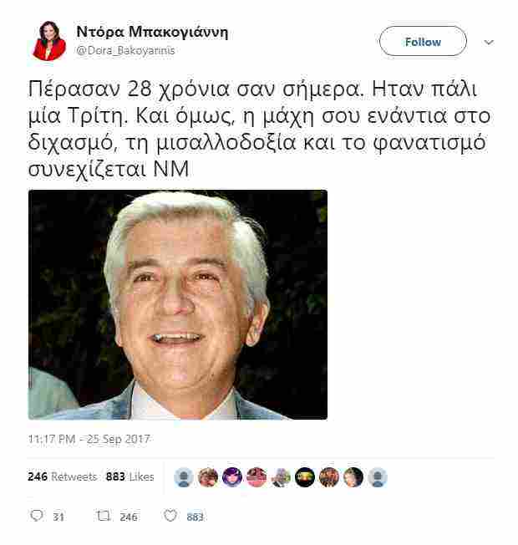Like the tweet with heart icon

tap(170, 516)
